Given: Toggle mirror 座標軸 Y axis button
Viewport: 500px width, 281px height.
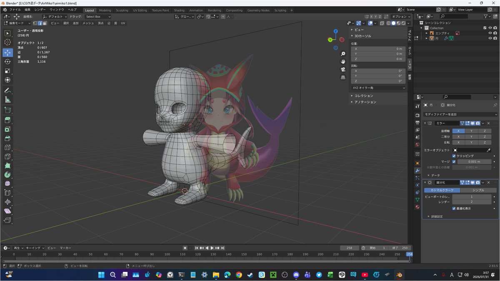Looking at the screenshot, I should coord(471,131).
